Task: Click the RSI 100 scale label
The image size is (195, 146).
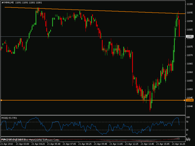Action: 188,117
